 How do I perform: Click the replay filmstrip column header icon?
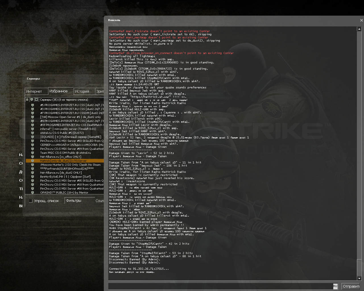(x=36, y=99)
